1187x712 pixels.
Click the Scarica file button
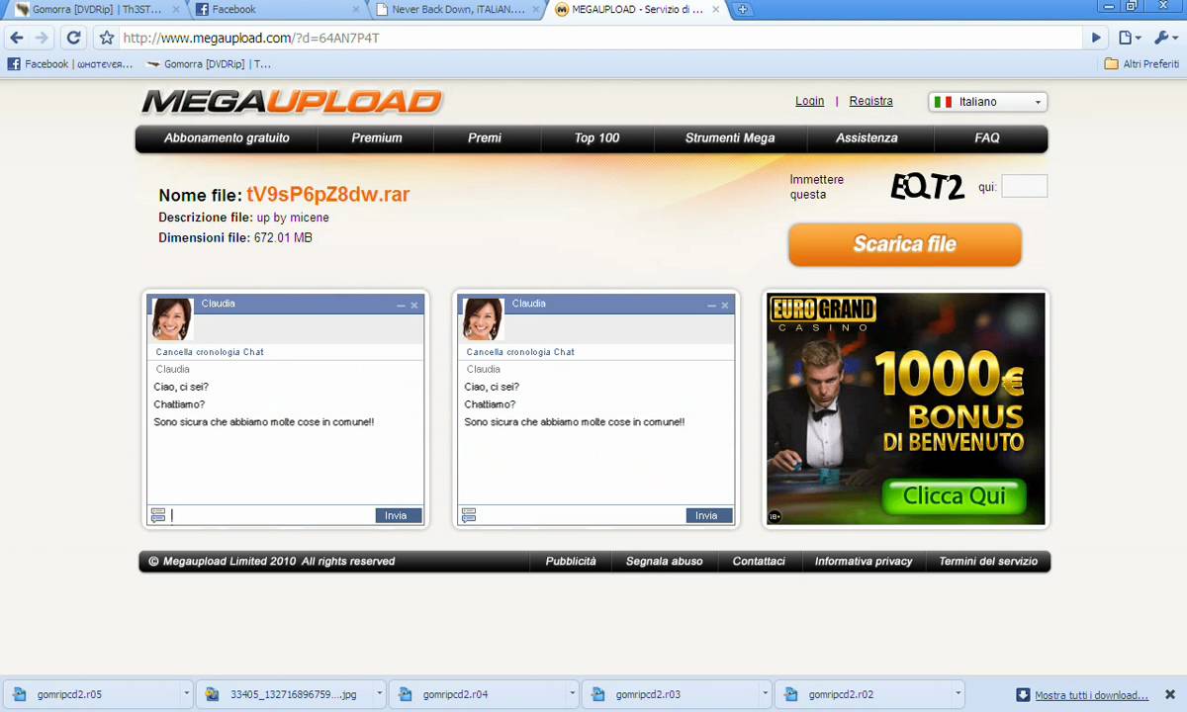click(905, 244)
